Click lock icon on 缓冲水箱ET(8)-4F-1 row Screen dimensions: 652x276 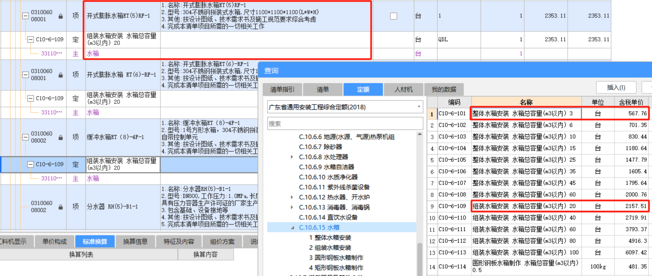tap(61, 137)
